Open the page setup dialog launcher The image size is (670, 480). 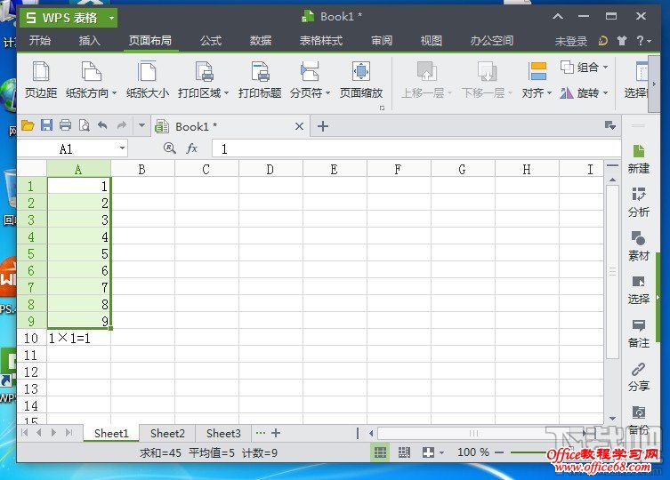coord(382,108)
